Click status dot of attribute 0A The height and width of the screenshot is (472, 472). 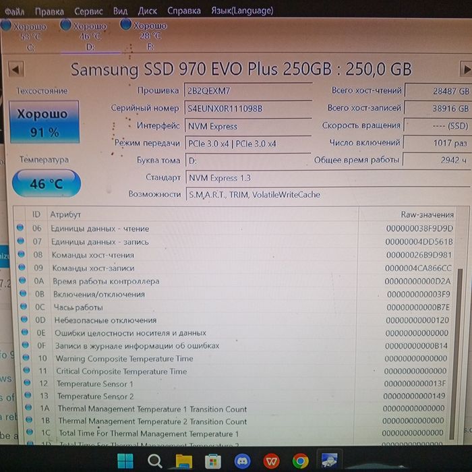(22, 281)
